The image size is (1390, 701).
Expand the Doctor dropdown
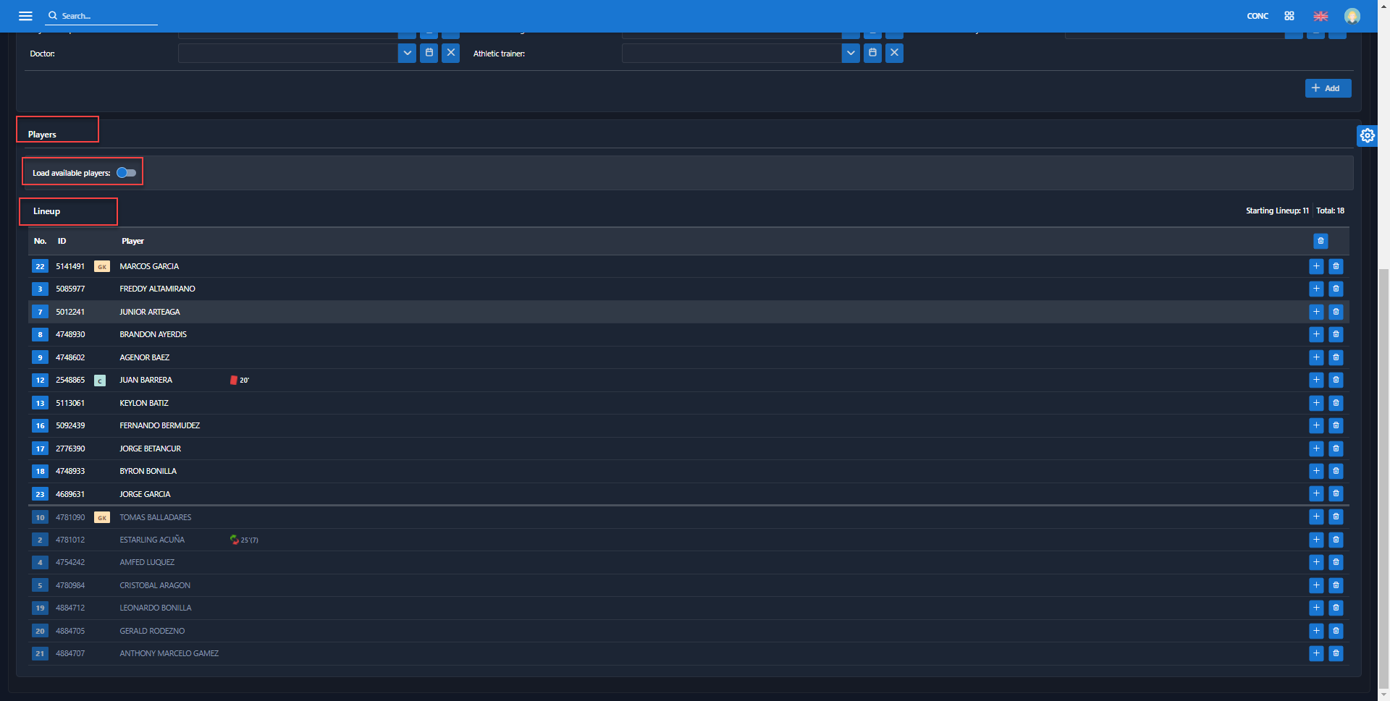407,53
